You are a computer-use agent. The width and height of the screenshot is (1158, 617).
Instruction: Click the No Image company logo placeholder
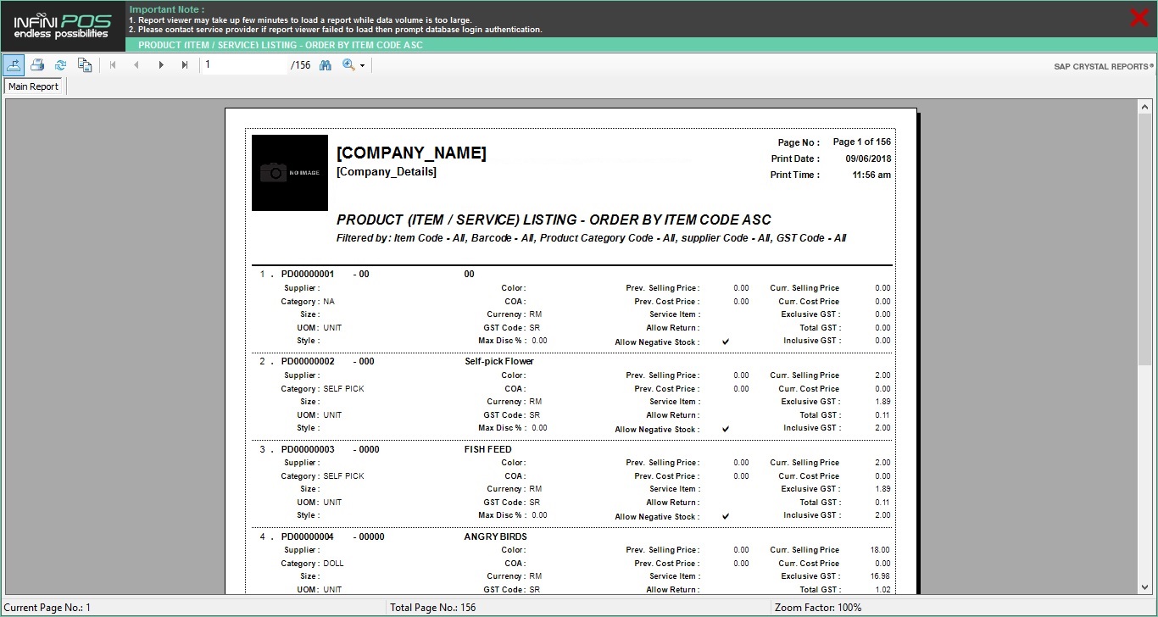[290, 173]
